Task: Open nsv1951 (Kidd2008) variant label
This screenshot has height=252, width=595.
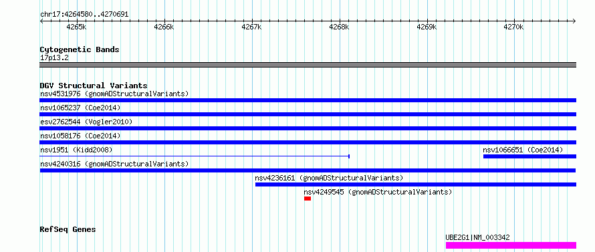Action: (x=76, y=150)
